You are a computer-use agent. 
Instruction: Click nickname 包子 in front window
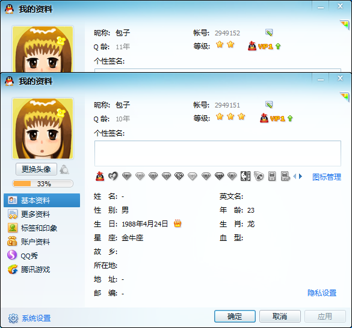coord(123,105)
